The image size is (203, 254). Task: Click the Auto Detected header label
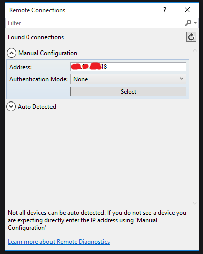coord(37,107)
